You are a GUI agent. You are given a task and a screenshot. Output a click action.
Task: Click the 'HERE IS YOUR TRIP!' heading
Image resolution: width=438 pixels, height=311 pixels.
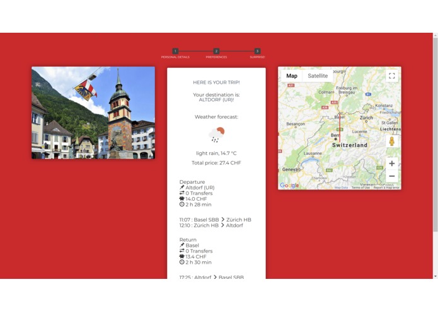pyautogui.click(x=216, y=82)
